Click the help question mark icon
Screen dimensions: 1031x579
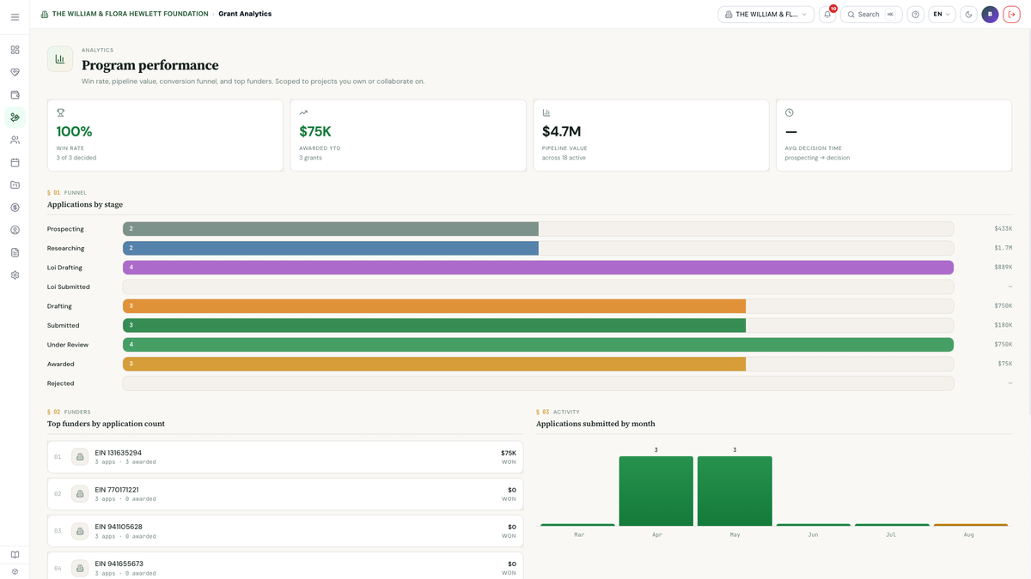point(915,15)
